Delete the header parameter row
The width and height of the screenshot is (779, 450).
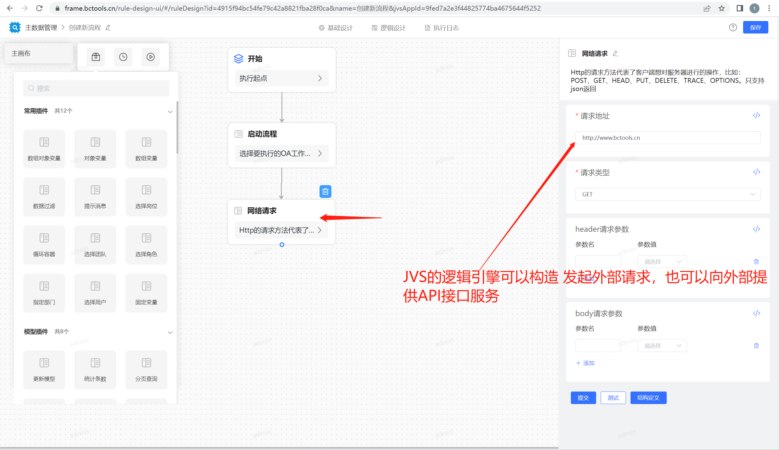click(756, 262)
